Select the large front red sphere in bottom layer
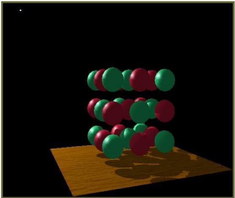The height and width of the screenshot is (198, 235). click(139, 144)
